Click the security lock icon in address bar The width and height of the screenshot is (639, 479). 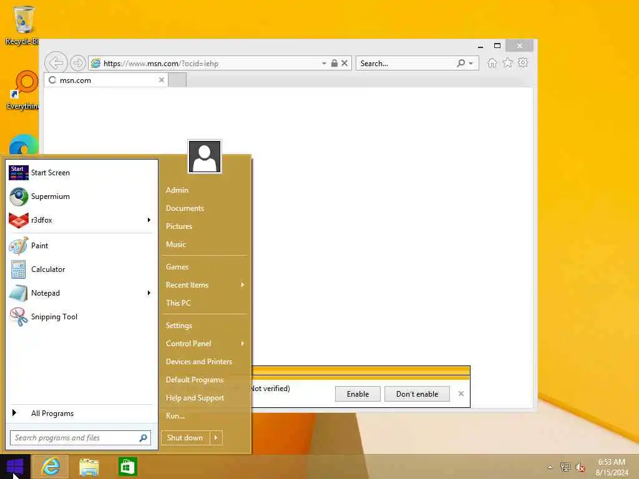tap(334, 63)
